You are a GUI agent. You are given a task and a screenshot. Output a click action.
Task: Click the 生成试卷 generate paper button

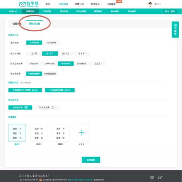click(x=91, y=160)
